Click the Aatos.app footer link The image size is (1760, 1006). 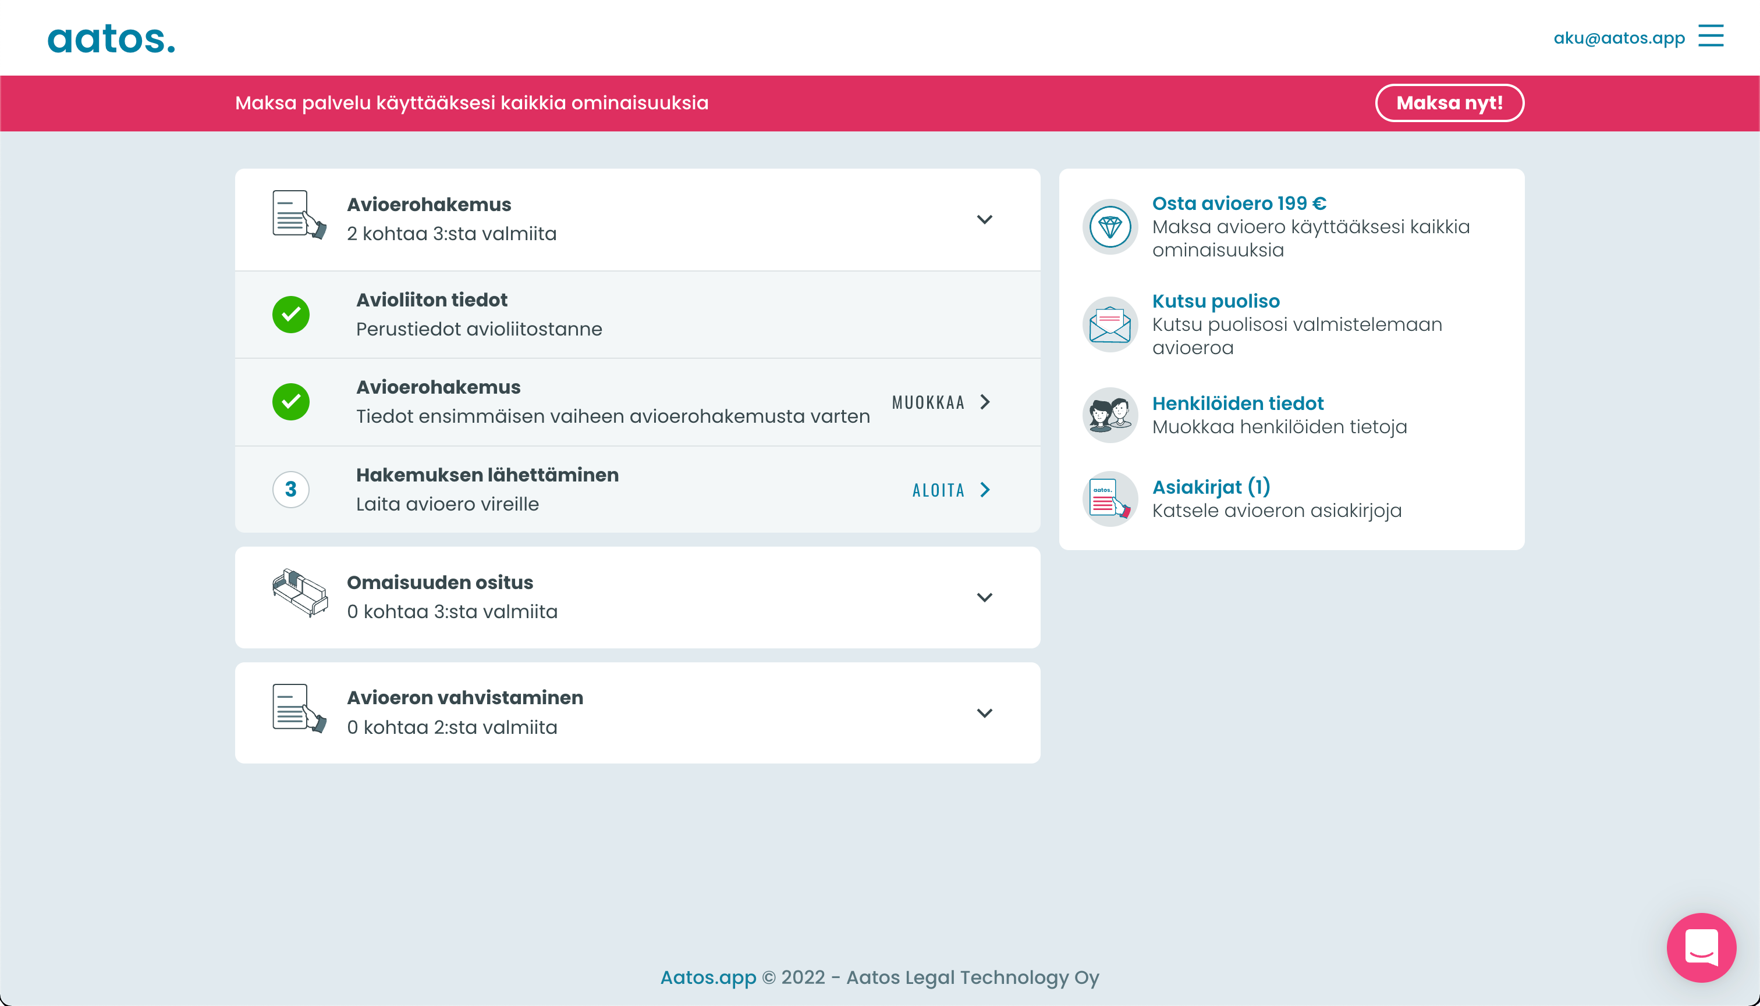pyautogui.click(x=708, y=977)
